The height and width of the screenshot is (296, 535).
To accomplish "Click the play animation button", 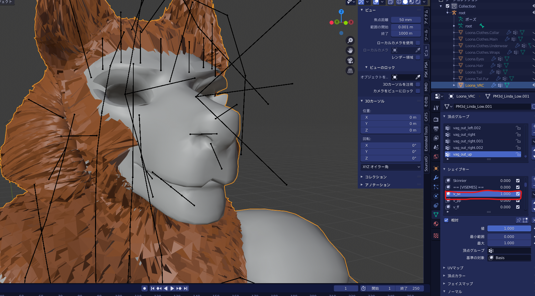I will pos(172,288).
